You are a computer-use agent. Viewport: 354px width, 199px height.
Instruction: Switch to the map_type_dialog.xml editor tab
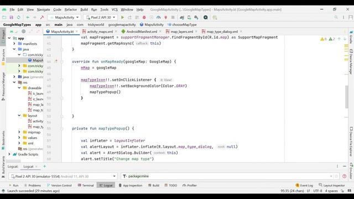pos(222,32)
